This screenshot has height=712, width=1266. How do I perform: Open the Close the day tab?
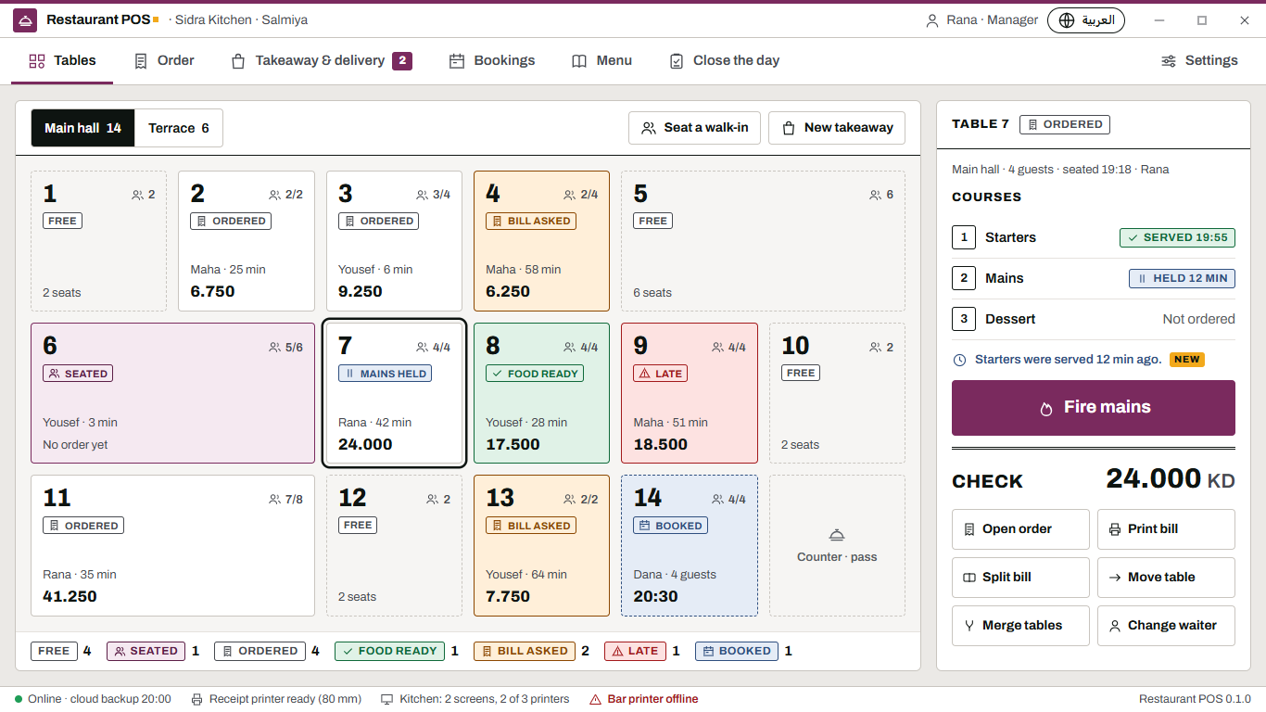724,61
